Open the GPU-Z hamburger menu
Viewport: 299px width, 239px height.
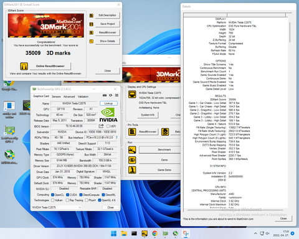[116, 95]
